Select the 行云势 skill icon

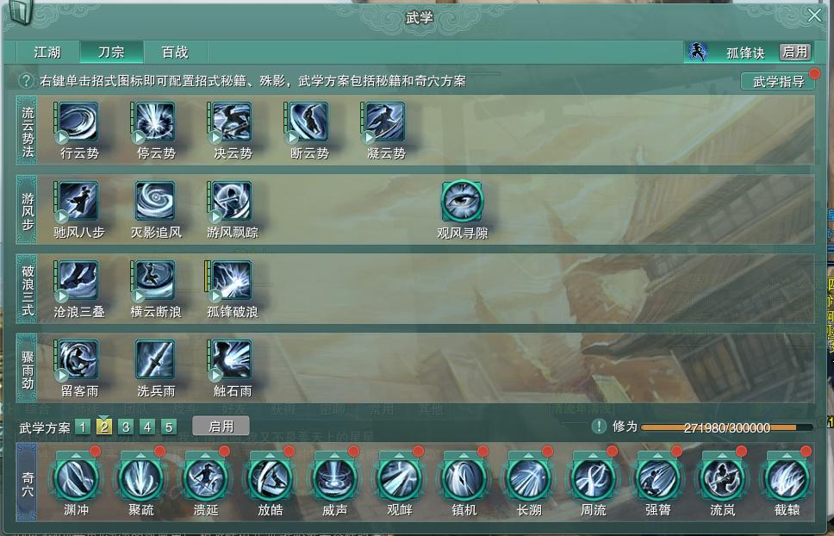78,122
